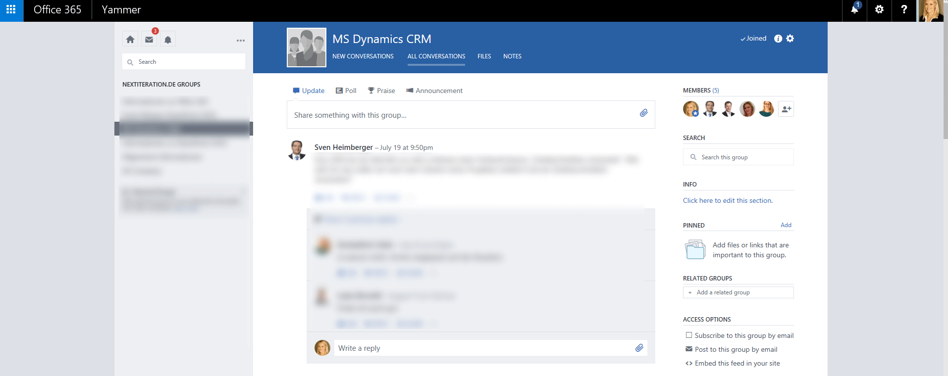Attach a file to the reply

[x=639, y=348]
